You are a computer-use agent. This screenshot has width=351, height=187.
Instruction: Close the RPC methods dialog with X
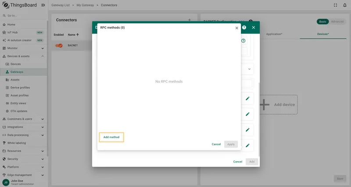[236, 28]
